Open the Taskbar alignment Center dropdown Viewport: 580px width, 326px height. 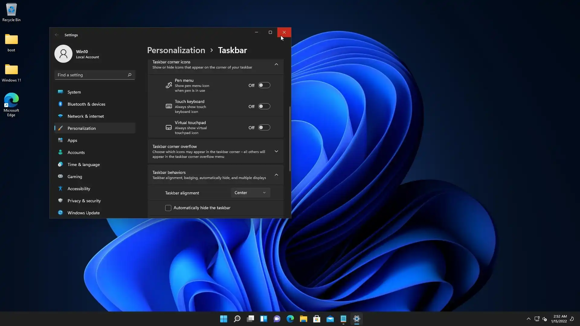click(250, 193)
